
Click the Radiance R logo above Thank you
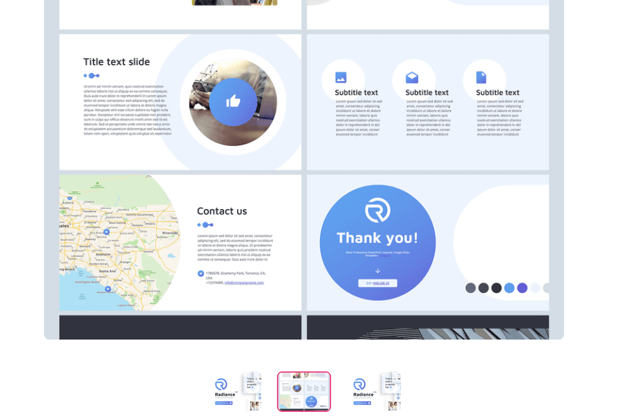[377, 210]
